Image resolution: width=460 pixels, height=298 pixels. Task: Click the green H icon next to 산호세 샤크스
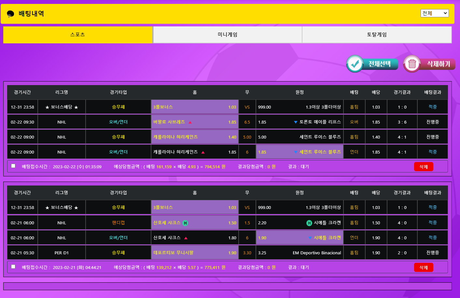tap(185, 223)
